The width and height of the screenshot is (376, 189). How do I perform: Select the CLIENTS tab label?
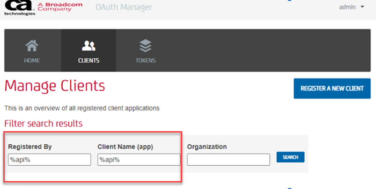point(88,61)
